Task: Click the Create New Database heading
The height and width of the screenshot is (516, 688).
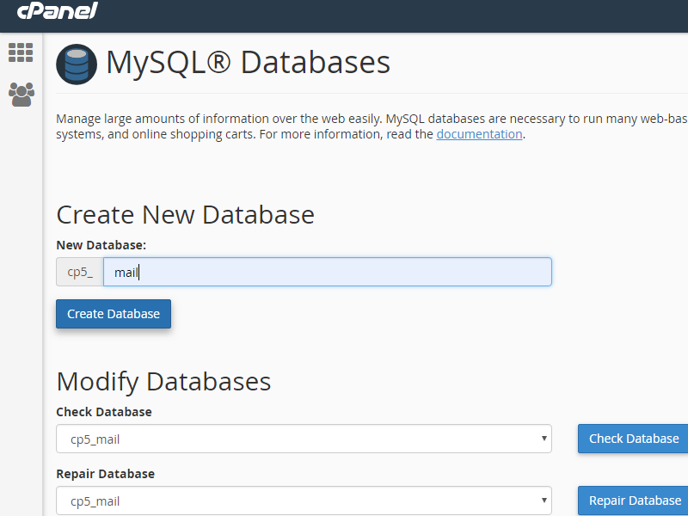Action: [x=185, y=214]
